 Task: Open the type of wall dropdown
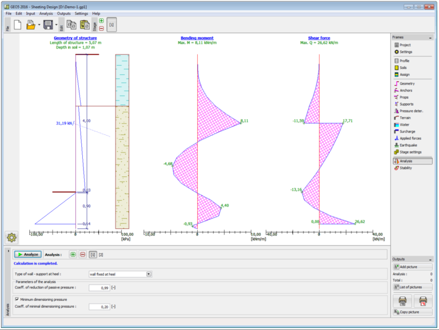click(149, 274)
